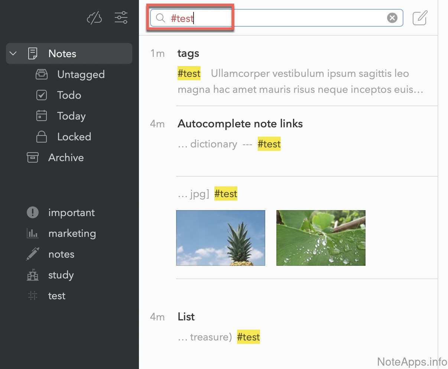Click the sync cloud icon
This screenshot has height=369, width=448.
[x=94, y=17]
